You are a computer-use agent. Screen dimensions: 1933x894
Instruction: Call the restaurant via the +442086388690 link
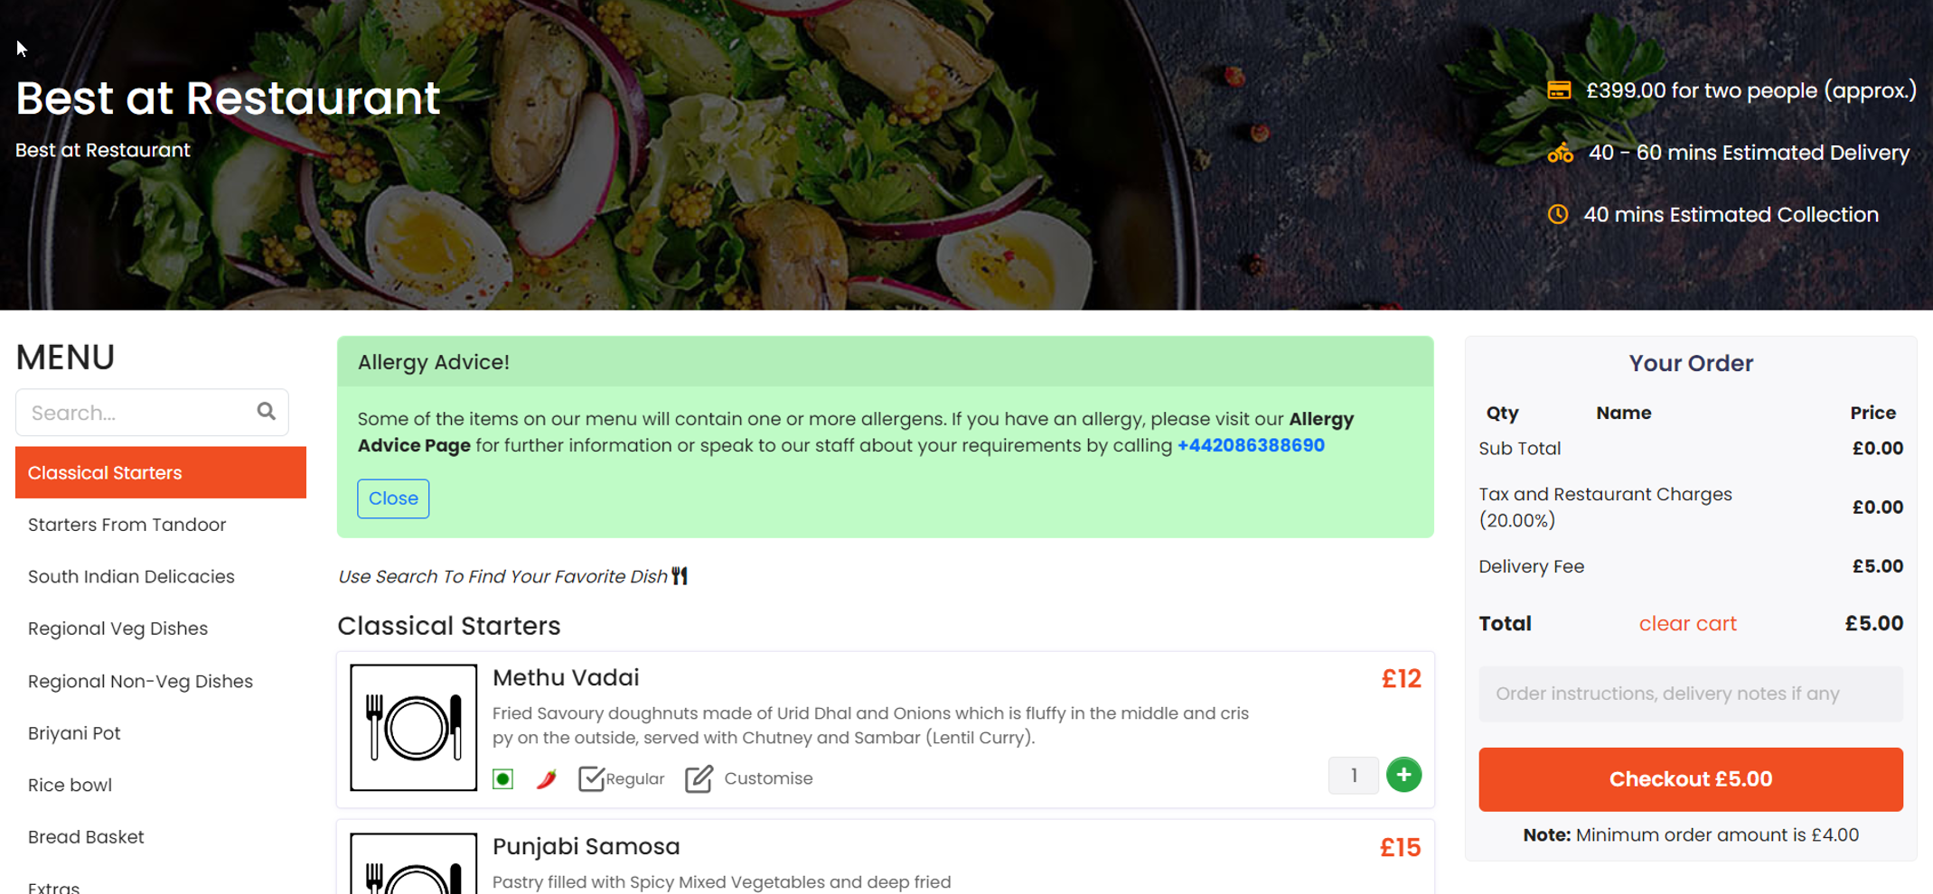click(x=1251, y=445)
